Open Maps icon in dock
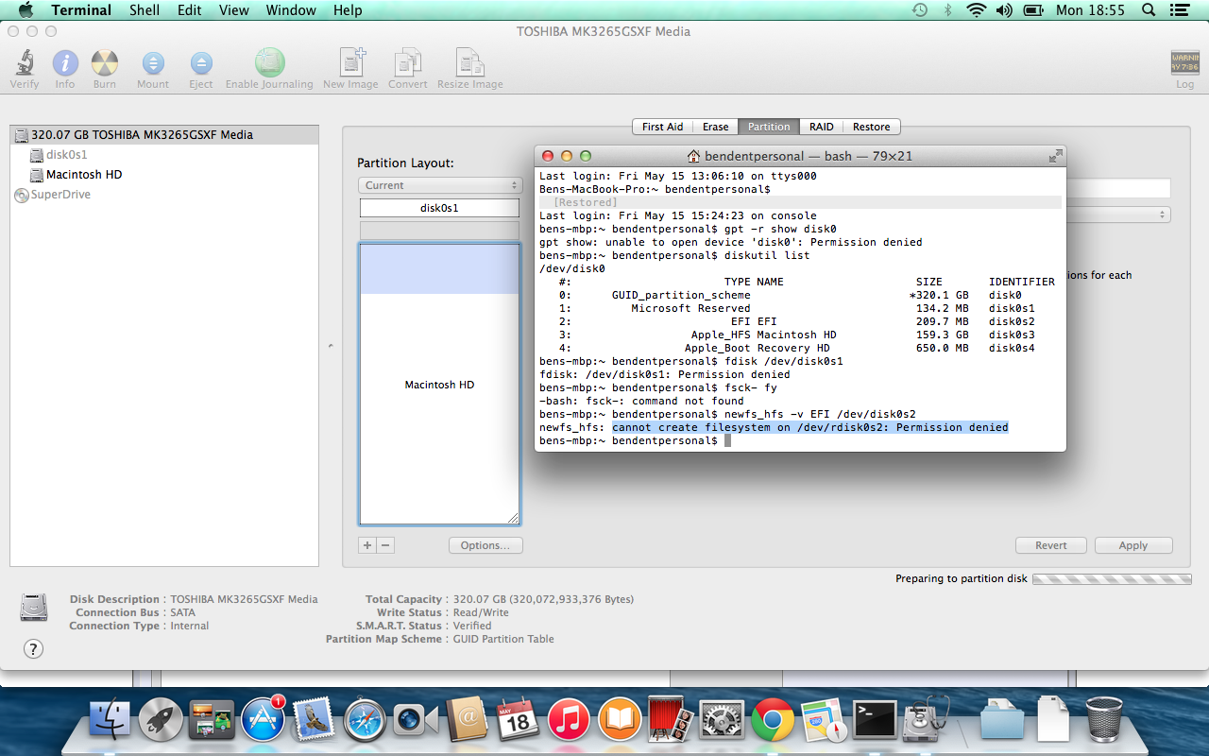The height and width of the screenshot is (756, 1209). point(824,721)
